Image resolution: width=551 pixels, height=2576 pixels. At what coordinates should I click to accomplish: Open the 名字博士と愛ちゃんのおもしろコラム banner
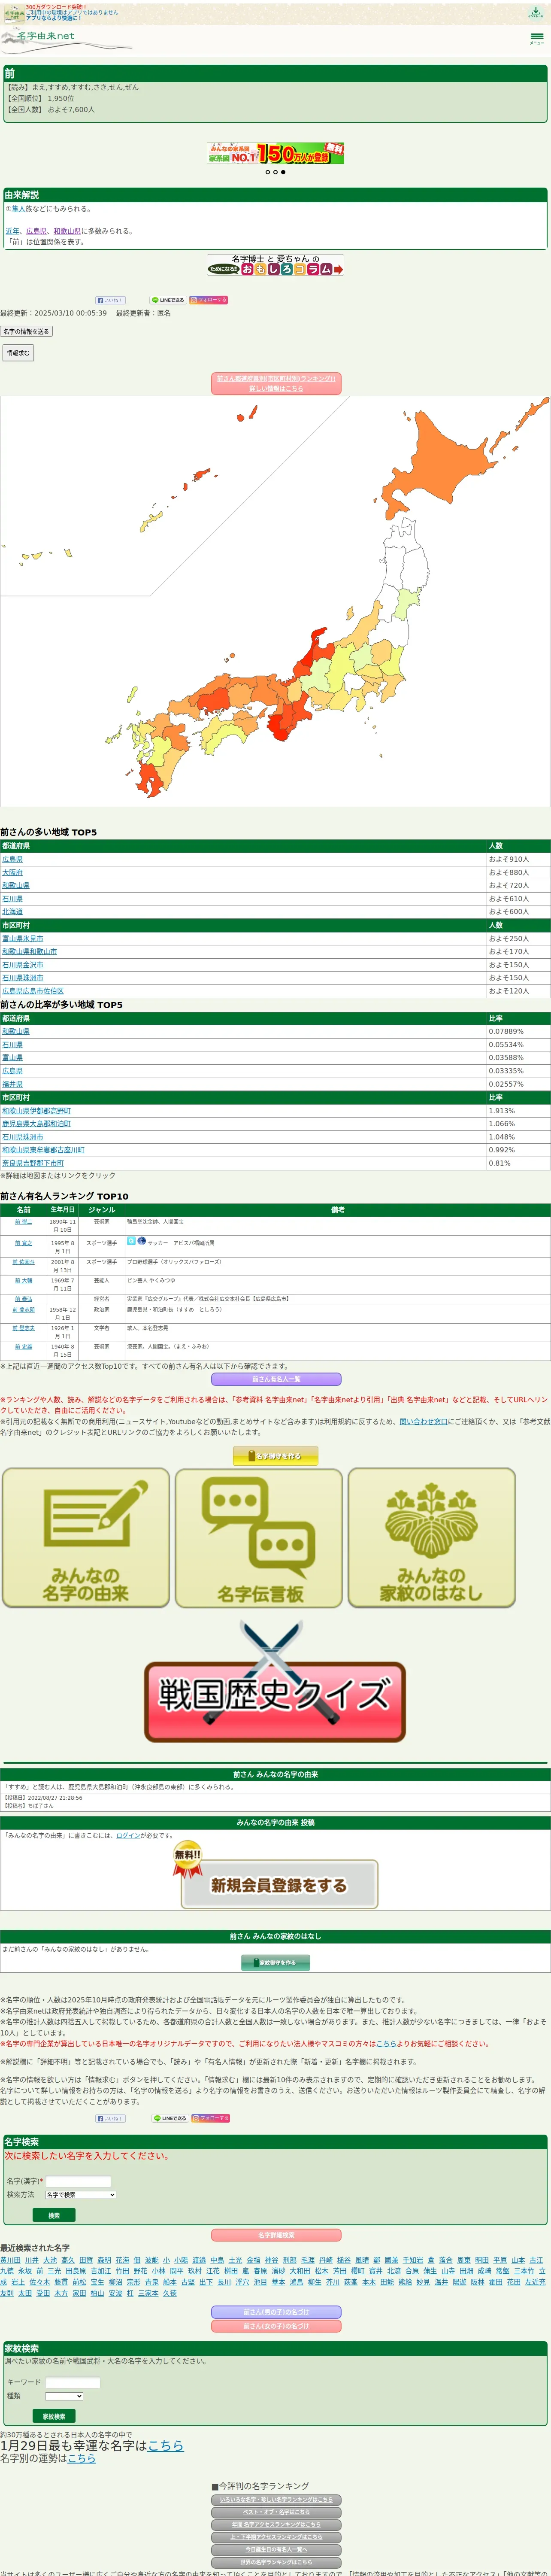coord(275,265)
